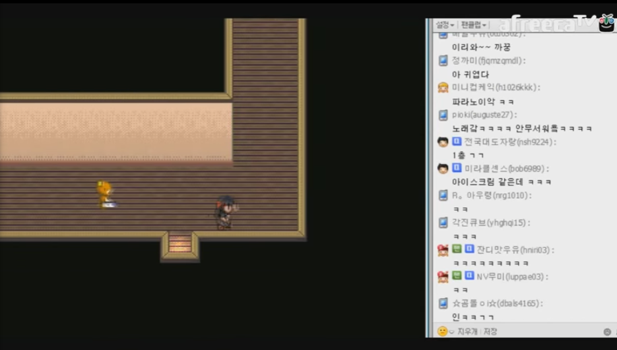Click the mobile icon beside 정까미
This screenshot has width=617, height=350.
pos(443,61)
